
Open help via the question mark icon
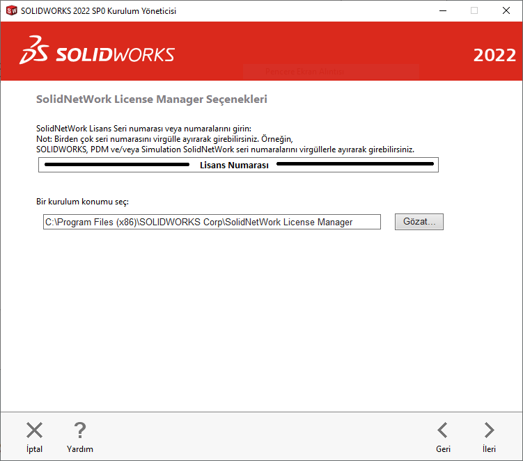80,430
